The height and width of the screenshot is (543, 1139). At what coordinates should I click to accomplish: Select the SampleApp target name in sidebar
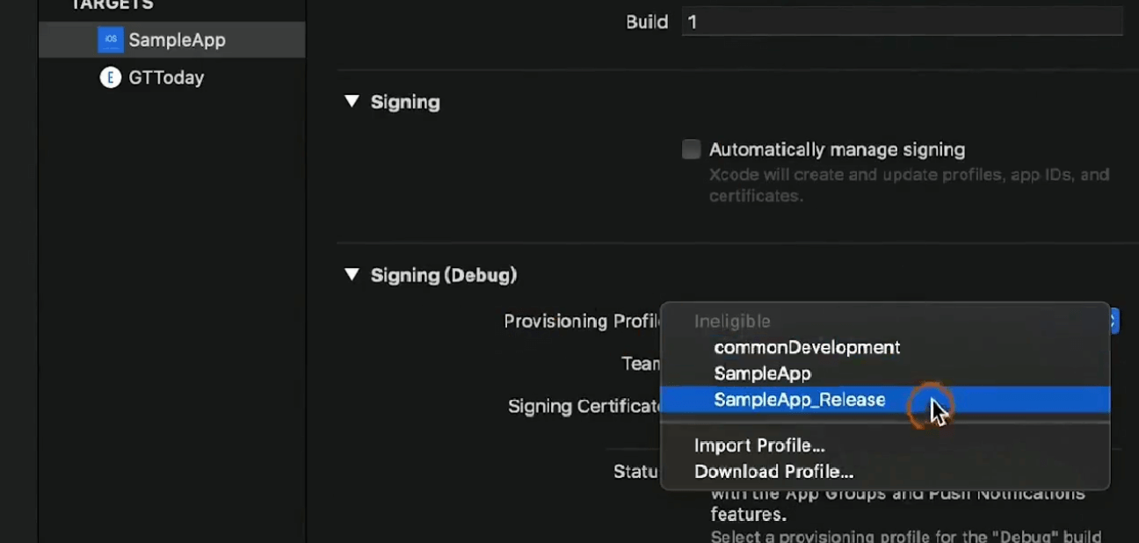tap(177, 40)
